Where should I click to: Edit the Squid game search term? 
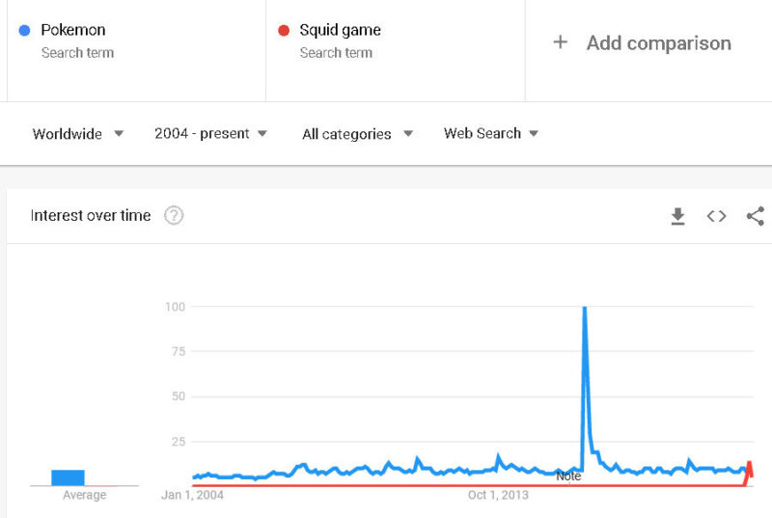[x=340, y=30]
